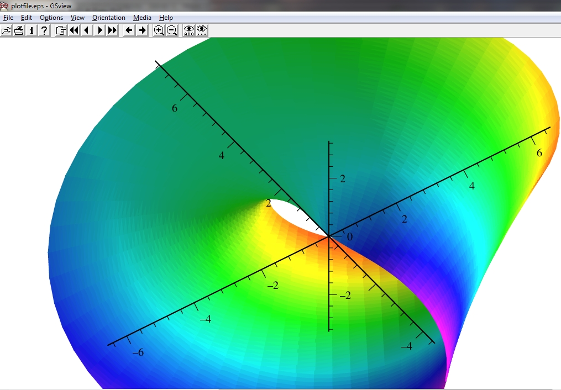Open the Orientation menu

(109, 18)
